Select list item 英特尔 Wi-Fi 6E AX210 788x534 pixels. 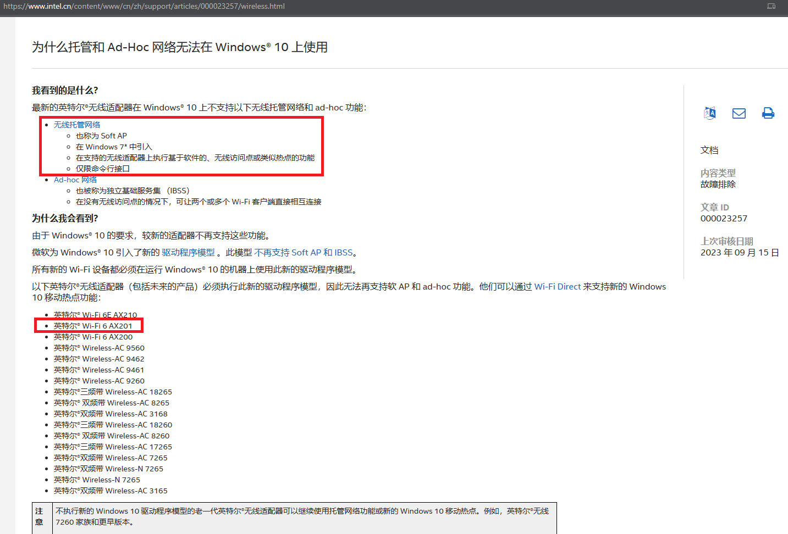95,315
